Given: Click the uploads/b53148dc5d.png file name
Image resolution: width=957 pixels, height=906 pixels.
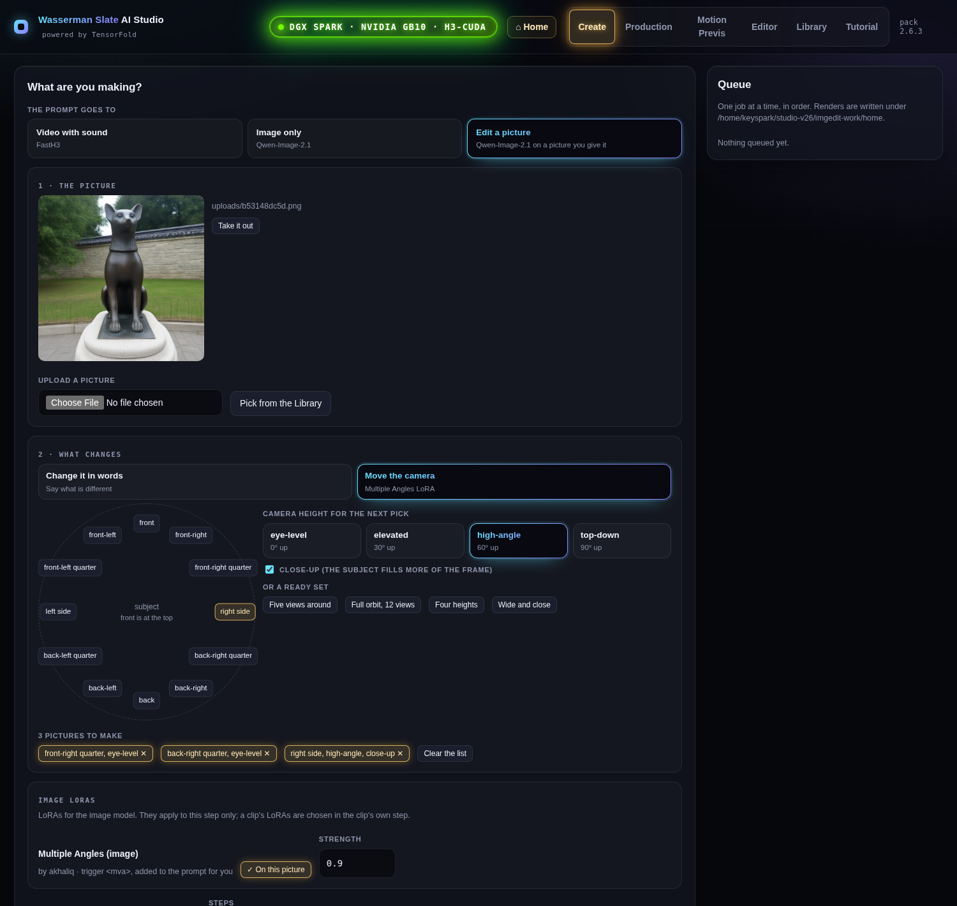Looking at the screenshot, I should tap(256, 206).
